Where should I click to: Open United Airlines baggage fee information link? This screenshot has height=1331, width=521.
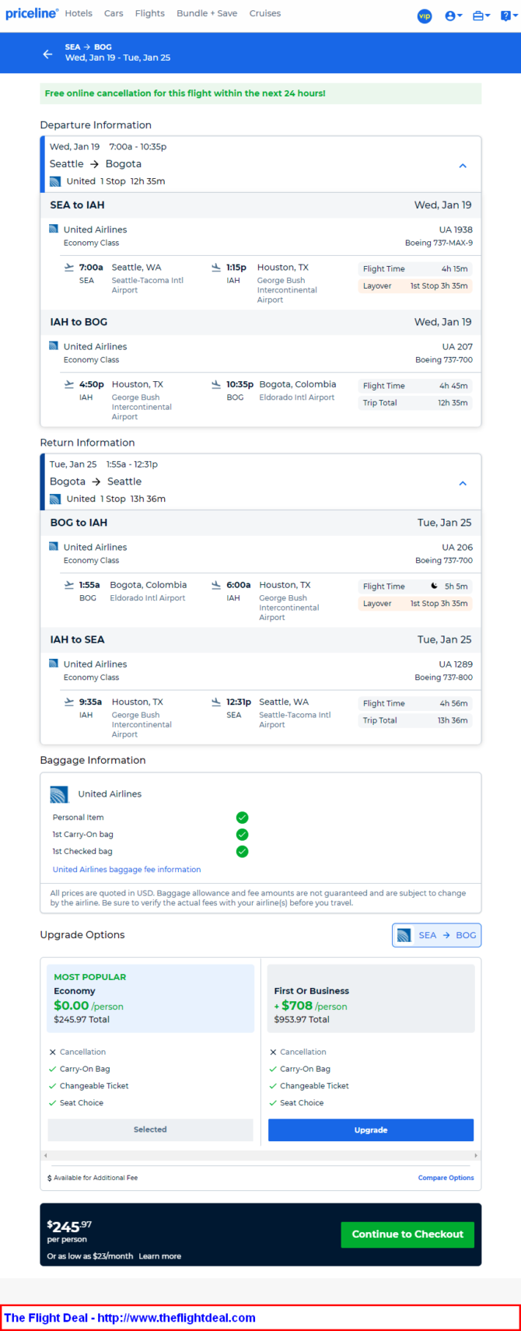(x=127, y=870)
